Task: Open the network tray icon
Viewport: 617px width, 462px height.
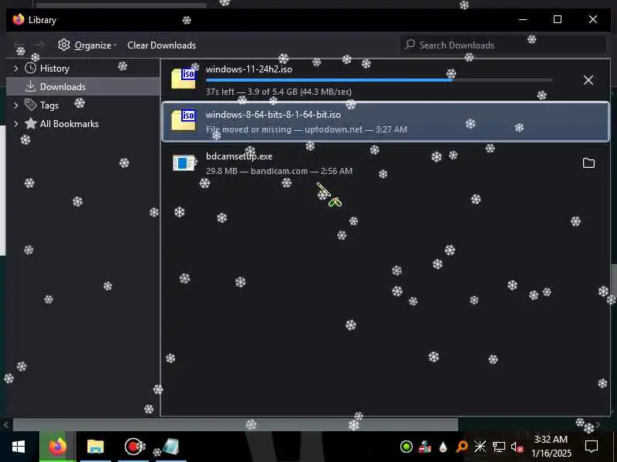Action: point(499,447)
